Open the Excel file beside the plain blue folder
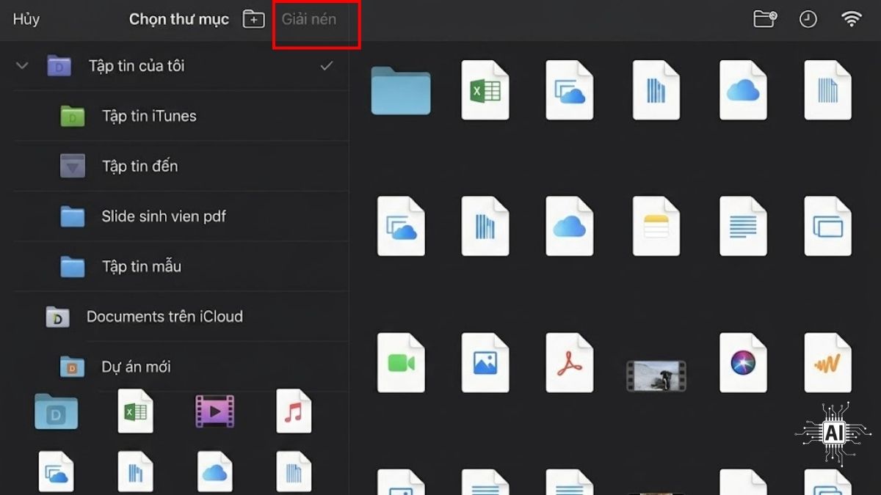881x495 pixels. pos(485,90)
